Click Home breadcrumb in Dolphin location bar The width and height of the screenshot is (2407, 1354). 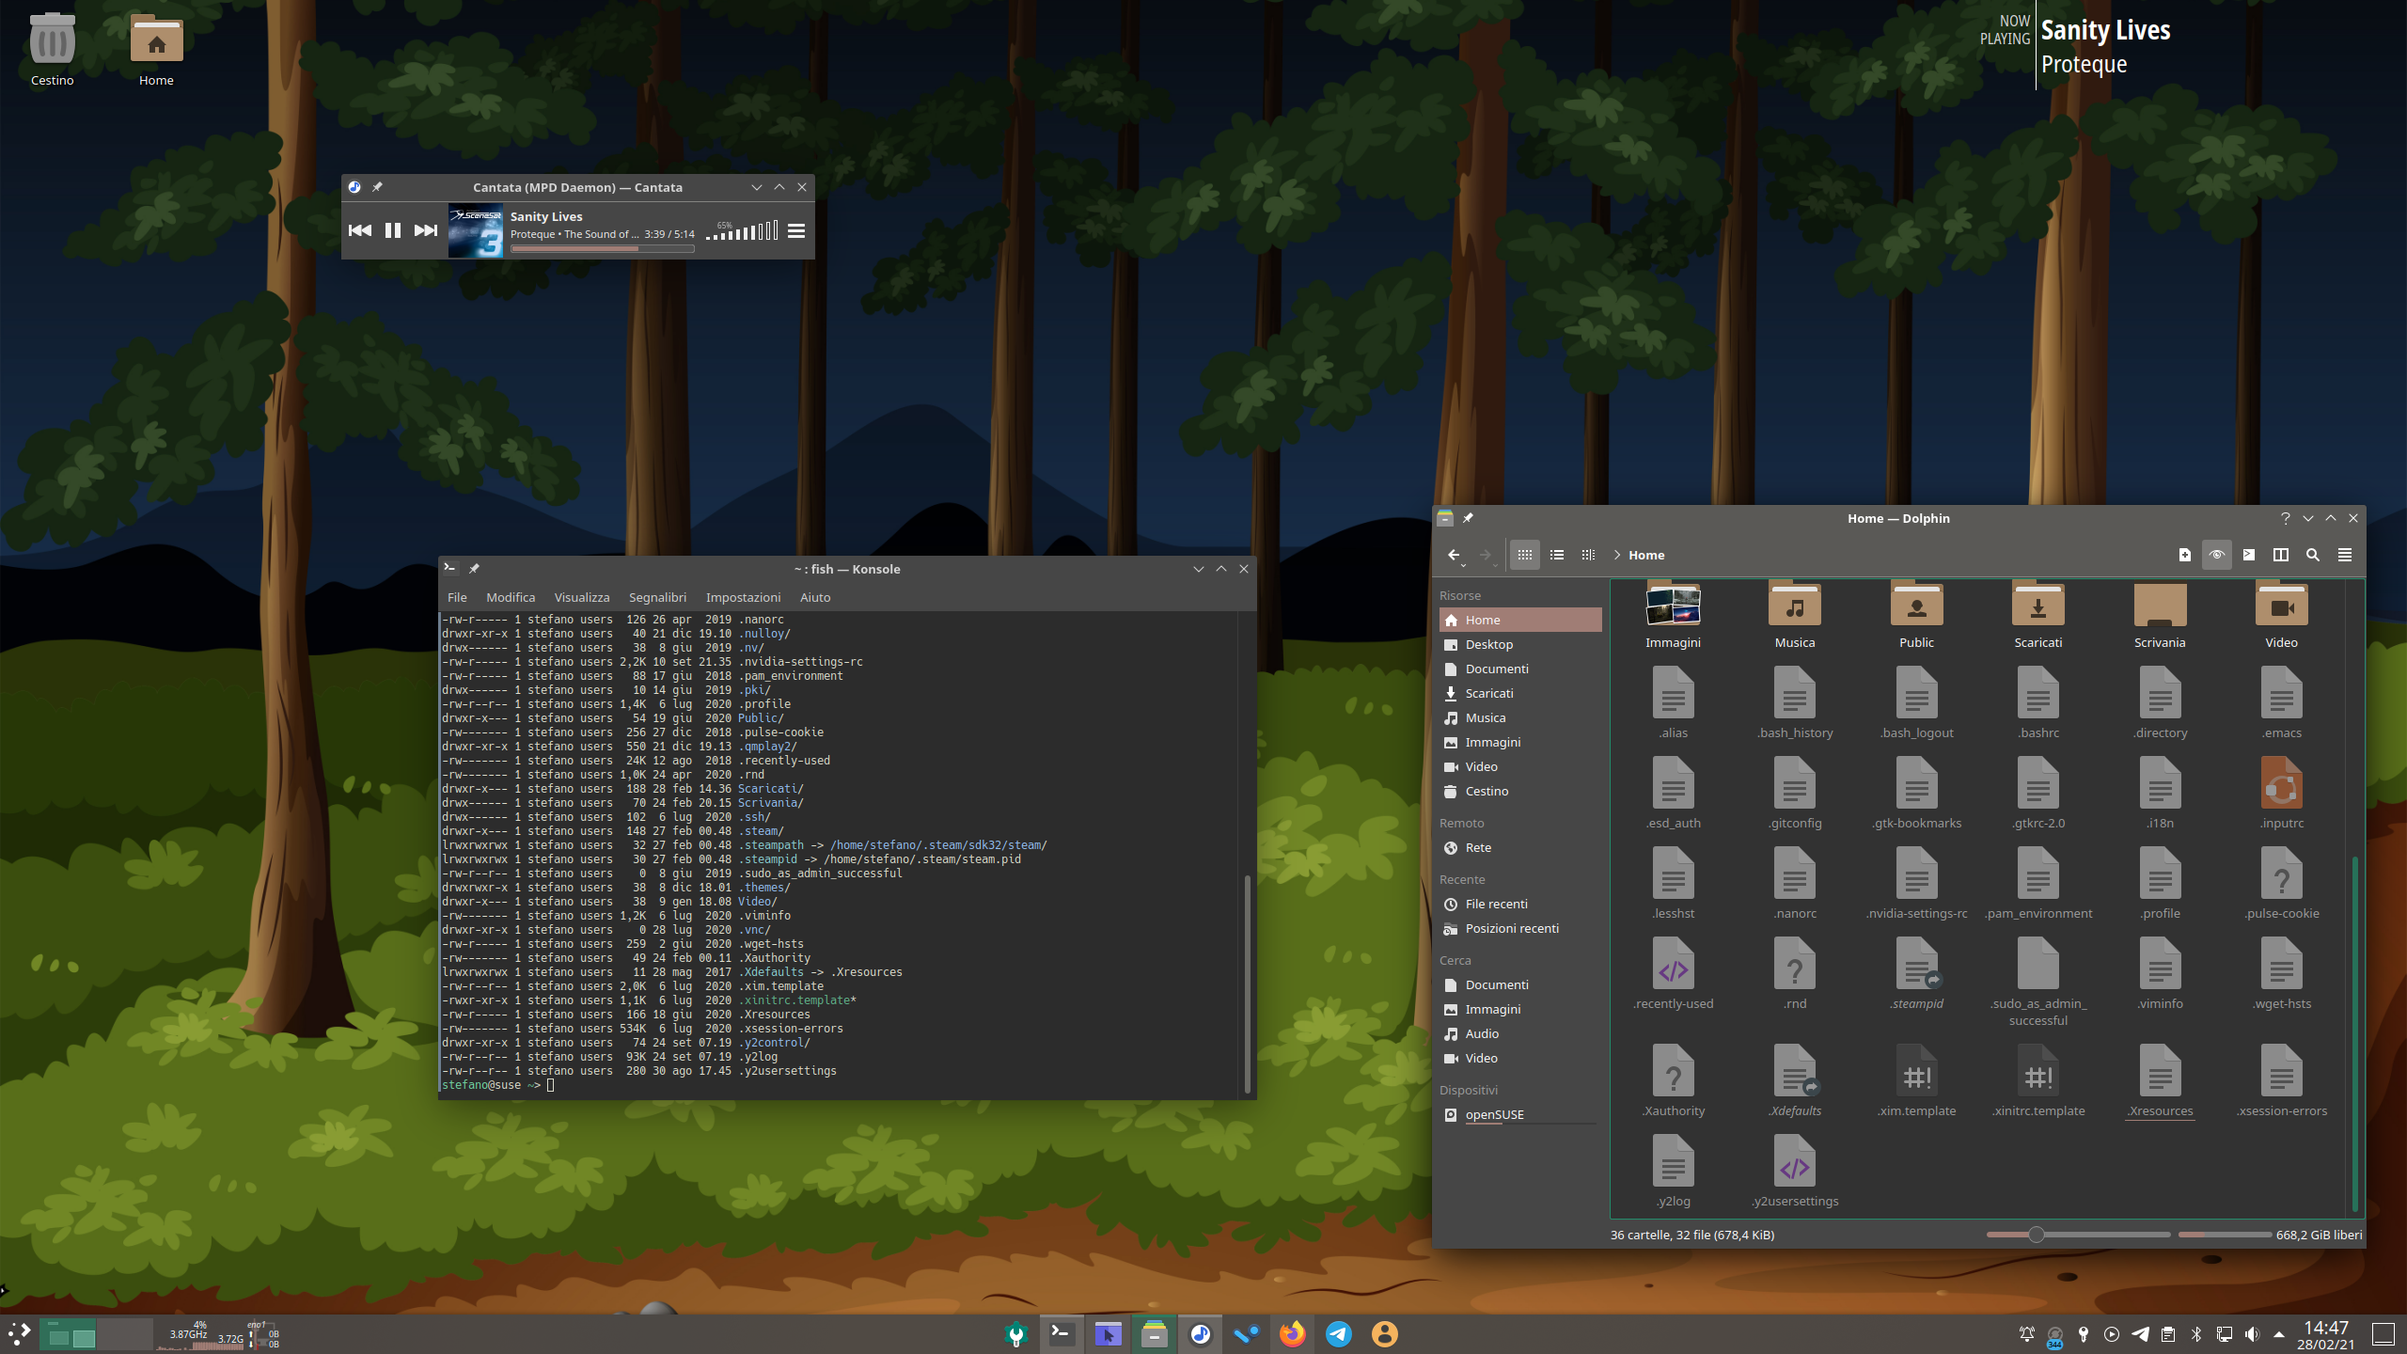tap(1646, 555)
